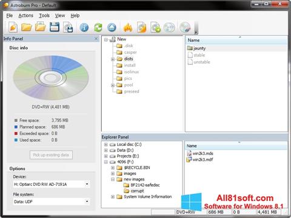Screen dimensions: 291x218
Task: Expand System Volume Information folder
Action: coord(113,197)
